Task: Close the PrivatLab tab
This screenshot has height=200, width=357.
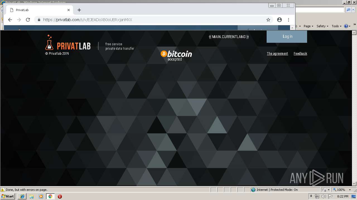Action: (69, 10)
